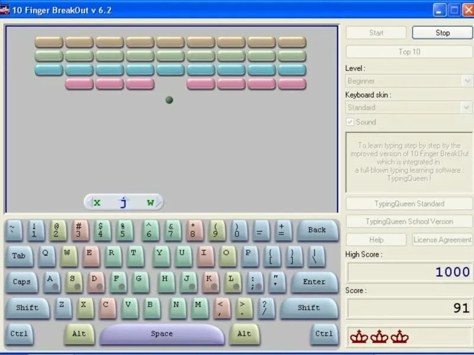Open the Top 10 scores

point(409,51)
